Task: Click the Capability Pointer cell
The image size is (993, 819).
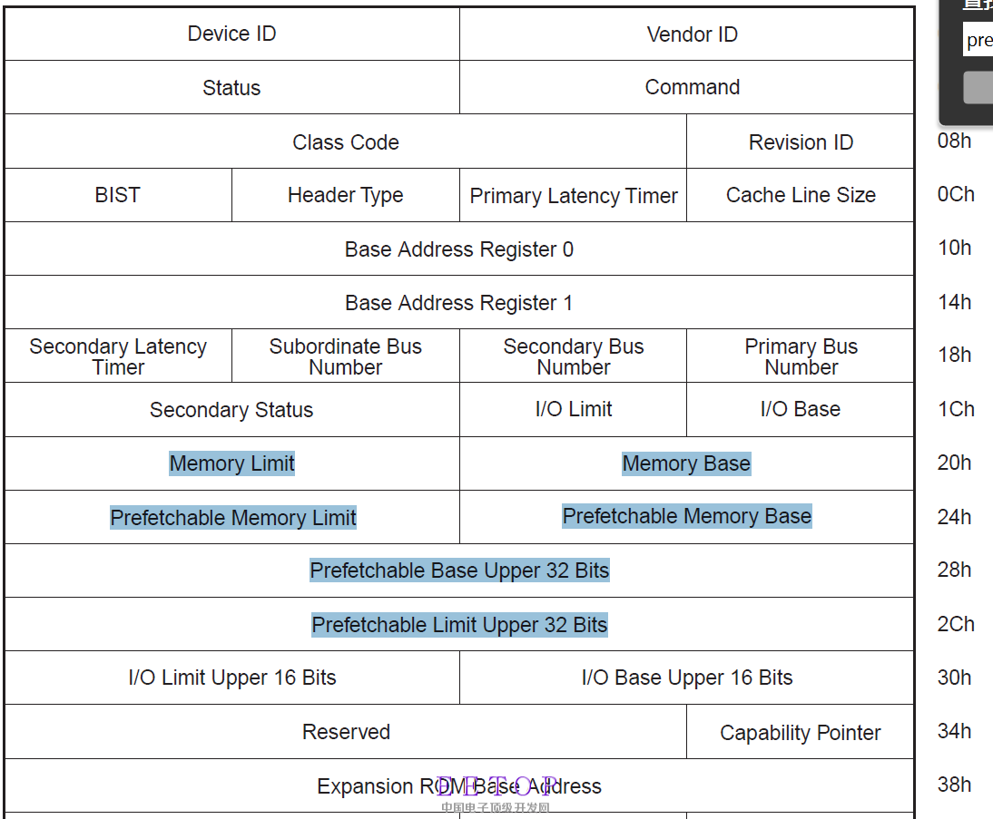Action: (800, 733)
